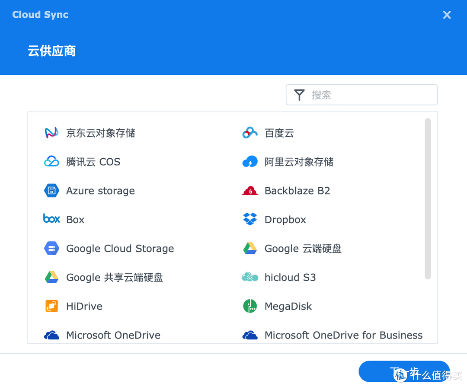The image size is (467, 387).
Task: Click the 百度云 provider icon
Action: click(x=250, y=133)
